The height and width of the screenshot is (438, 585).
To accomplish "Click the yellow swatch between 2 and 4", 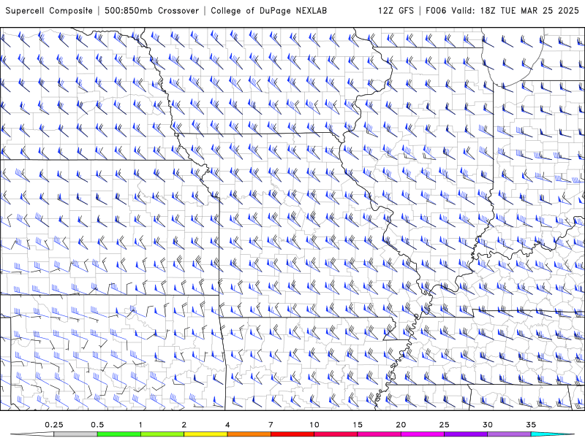I will click(x=205, y=434).
